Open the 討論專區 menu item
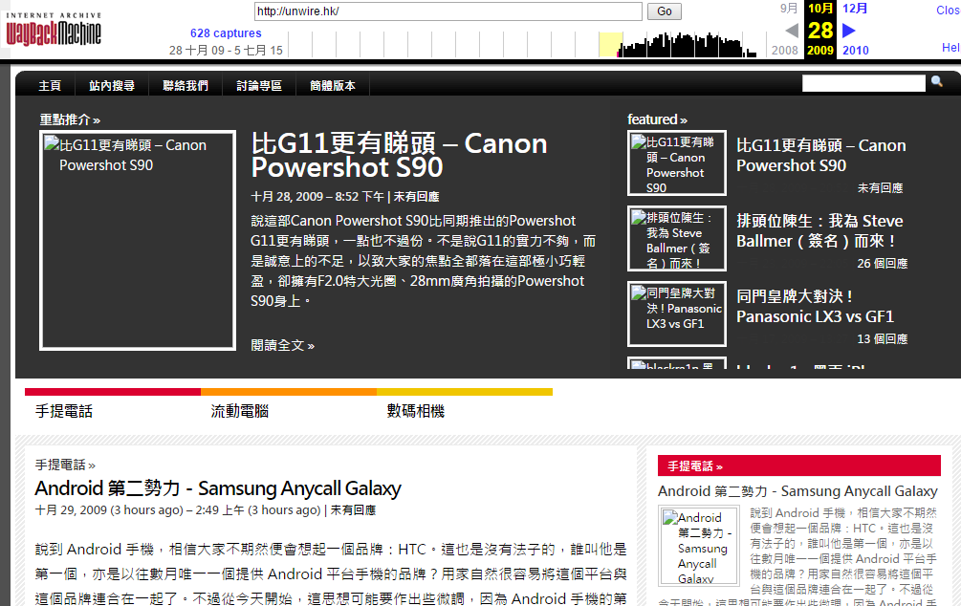 (x=259, y=85)
